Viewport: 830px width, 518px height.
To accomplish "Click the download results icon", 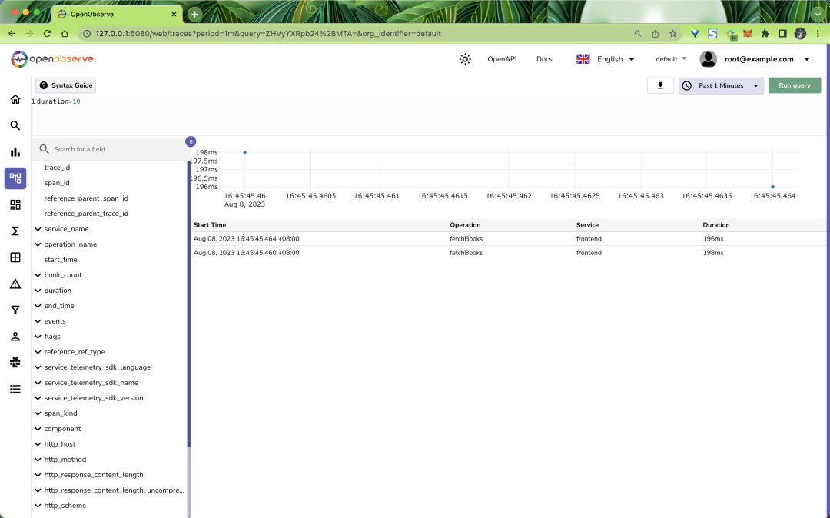I will coord(659,85).
